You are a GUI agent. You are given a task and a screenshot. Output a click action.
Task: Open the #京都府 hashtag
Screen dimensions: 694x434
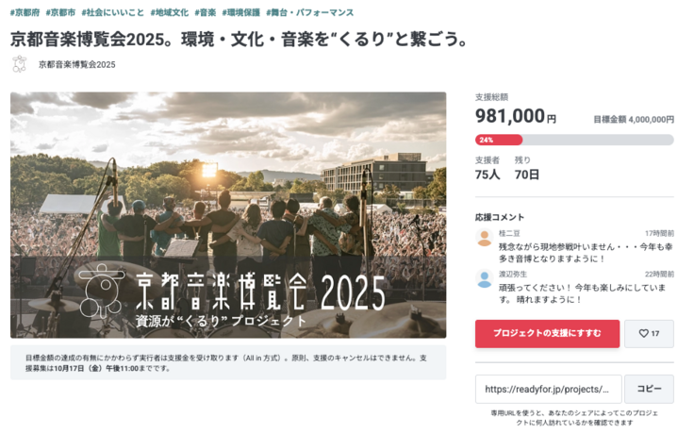click(x=25, y=12)
